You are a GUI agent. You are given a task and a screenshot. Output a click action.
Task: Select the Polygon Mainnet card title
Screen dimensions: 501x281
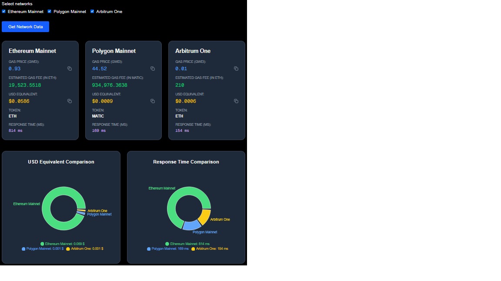[x=114, y=51]
